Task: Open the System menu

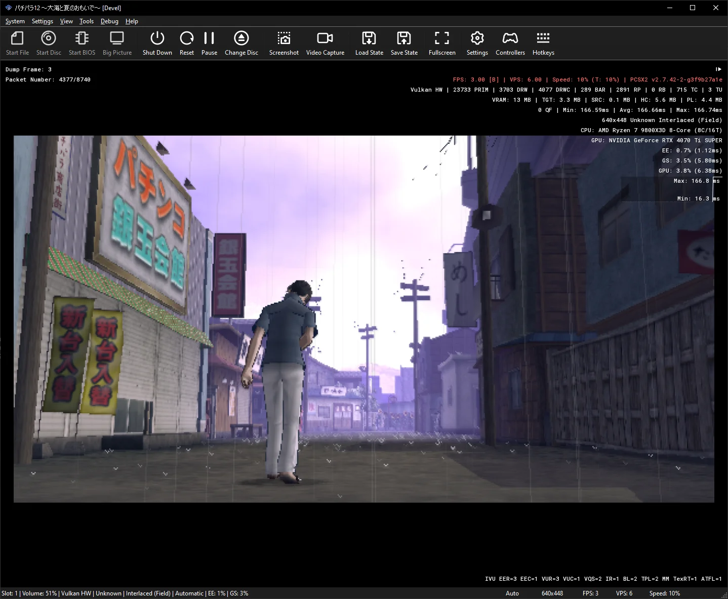Action: click(15, 21)
